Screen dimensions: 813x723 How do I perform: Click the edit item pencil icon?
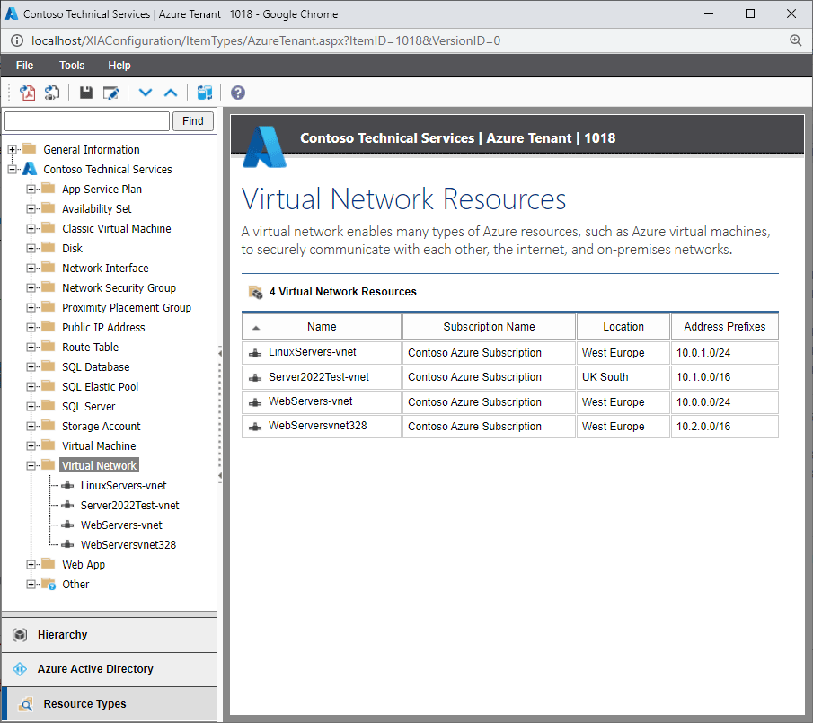pyautogui.click(x=111, y=93)
